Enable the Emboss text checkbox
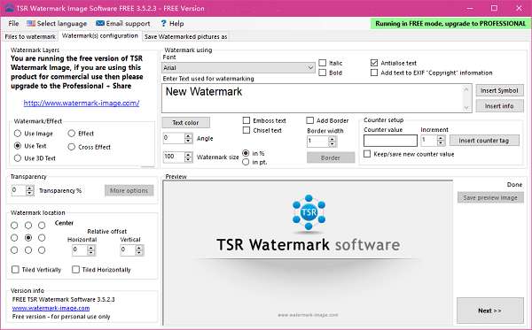This screenshot has height=330, width=532. click(246, 120)
